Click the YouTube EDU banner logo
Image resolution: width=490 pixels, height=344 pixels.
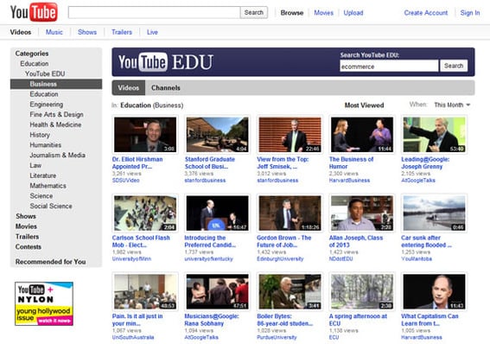166,62
